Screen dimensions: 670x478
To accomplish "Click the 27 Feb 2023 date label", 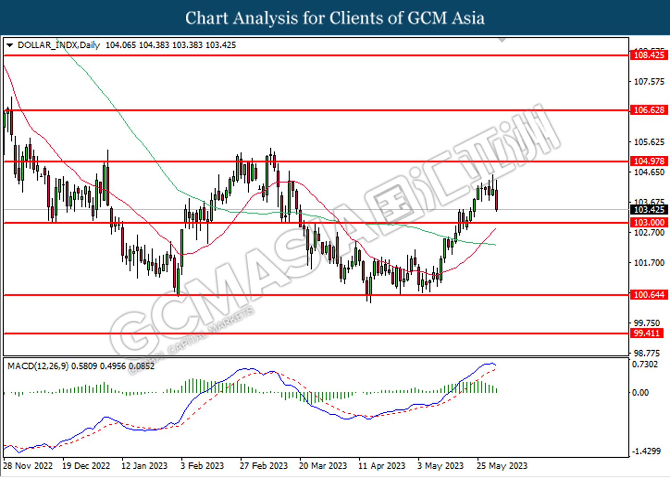I will (x=264, y=466).
